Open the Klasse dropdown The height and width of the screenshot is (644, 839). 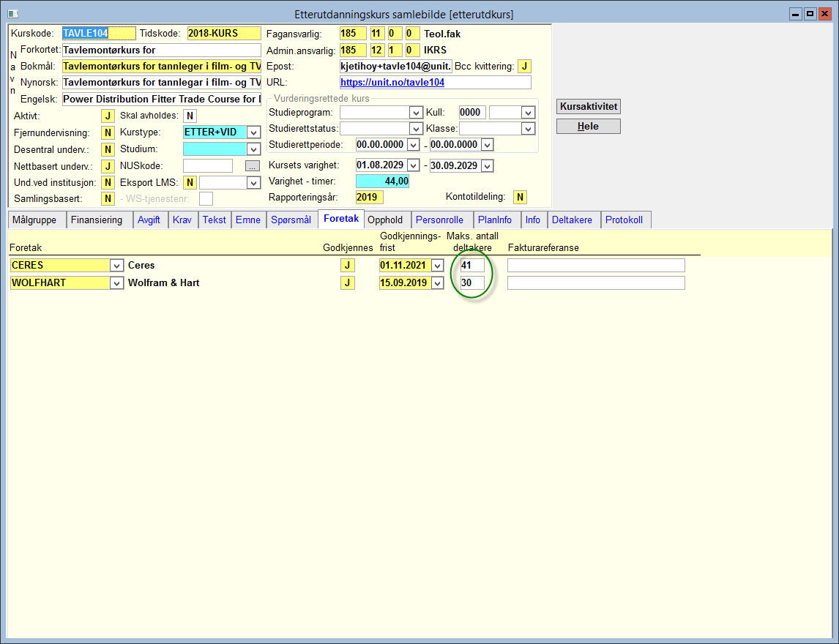[x=528, y=129]
